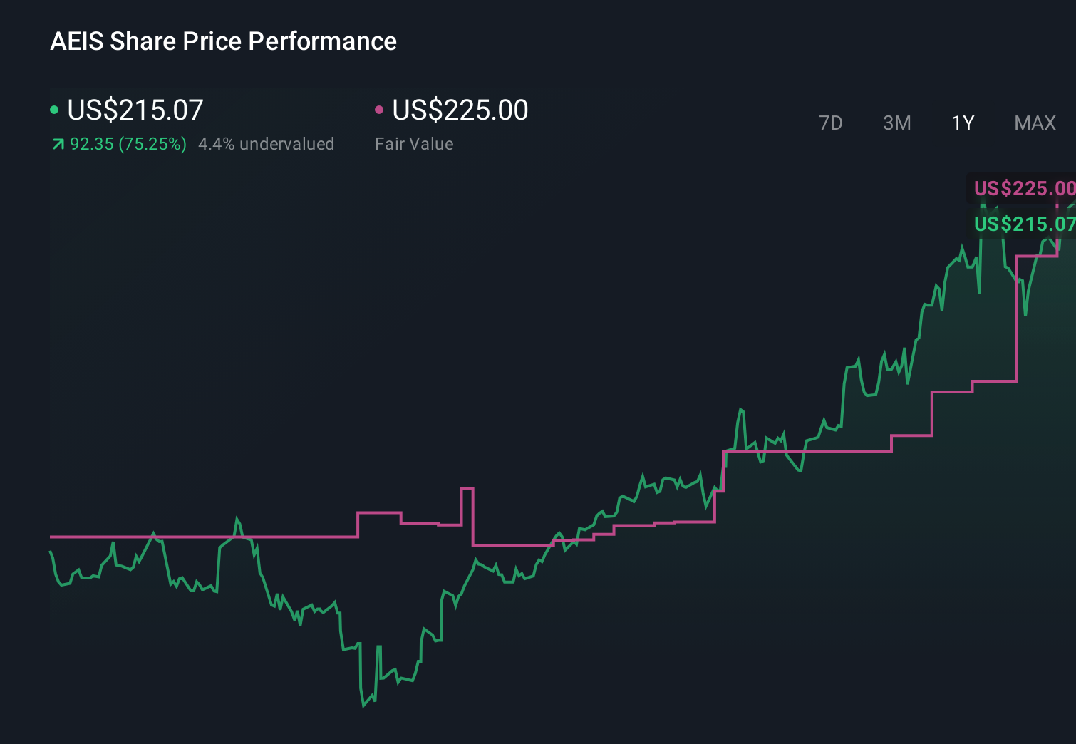Click the Fair Value caption text
Screen dimensions: 1076x744
(x=413, y=143)
